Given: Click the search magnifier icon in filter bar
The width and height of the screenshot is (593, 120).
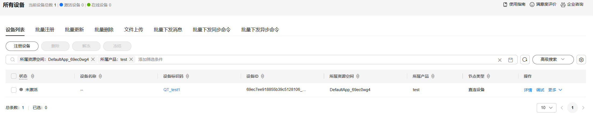Looking at the screenshot, I should [x=13, y=59].
